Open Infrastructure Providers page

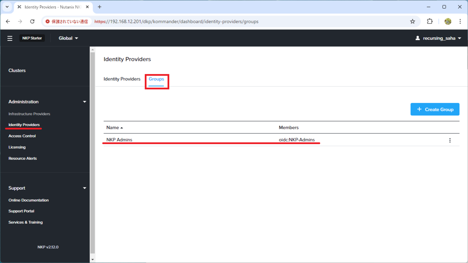(x=29, y=114)
